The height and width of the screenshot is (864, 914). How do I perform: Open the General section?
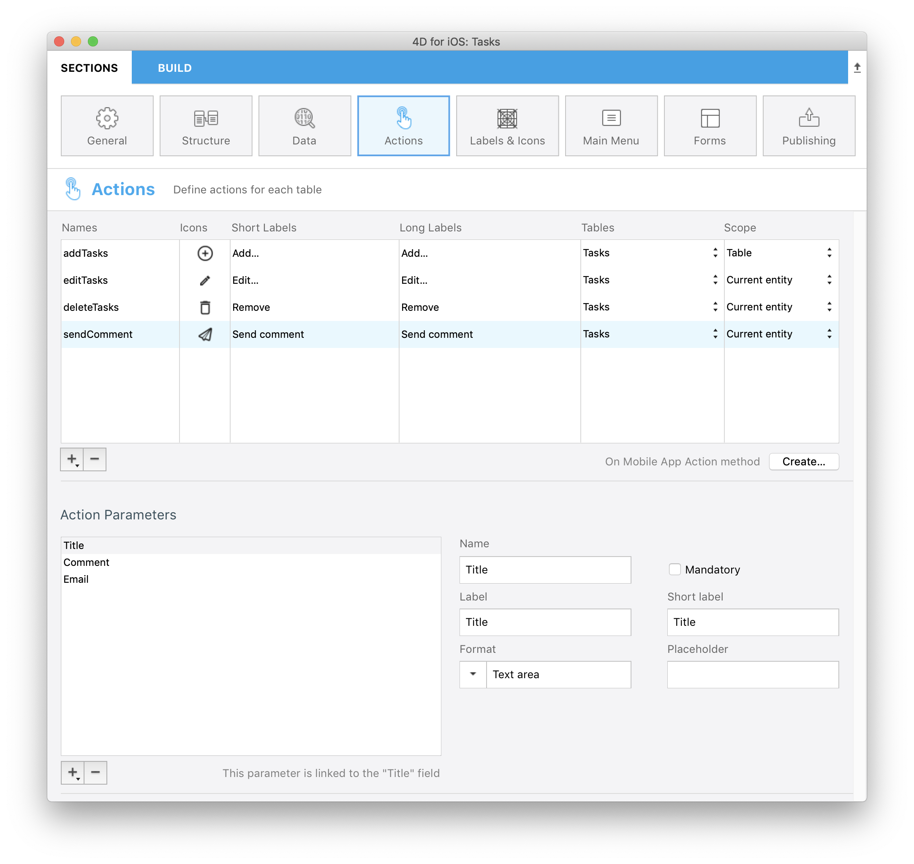[107, 126]
